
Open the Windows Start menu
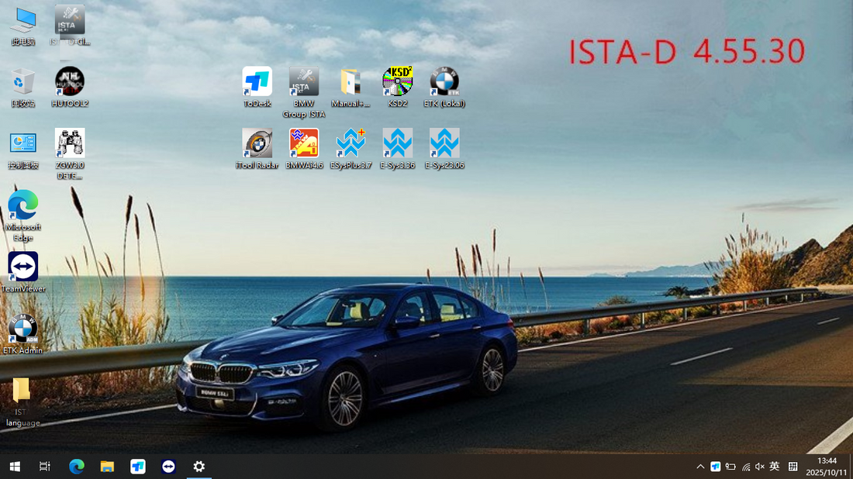point(15,467)
